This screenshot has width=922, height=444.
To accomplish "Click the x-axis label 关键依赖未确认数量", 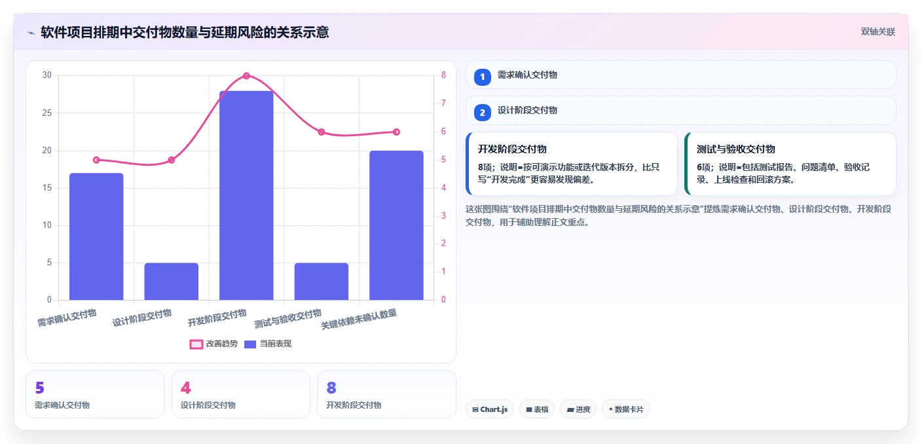I will (360, 320).
